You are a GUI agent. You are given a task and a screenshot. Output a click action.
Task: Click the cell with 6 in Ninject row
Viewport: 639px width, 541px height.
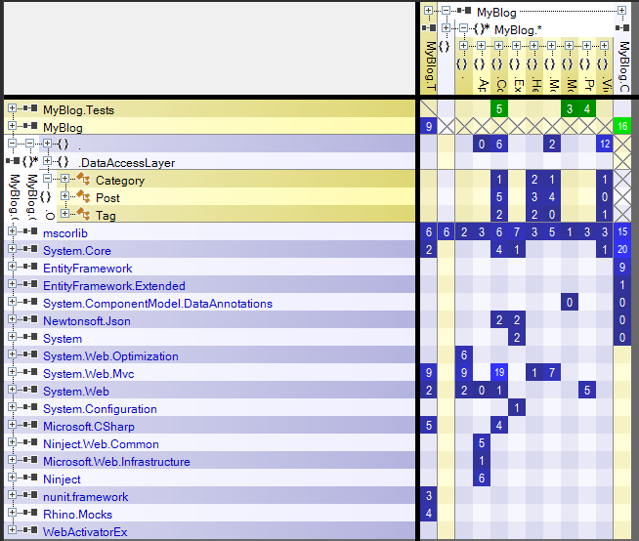(x=482, y=478)
